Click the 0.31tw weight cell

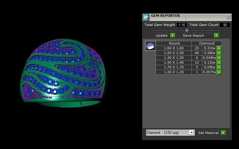pos(209,48)
